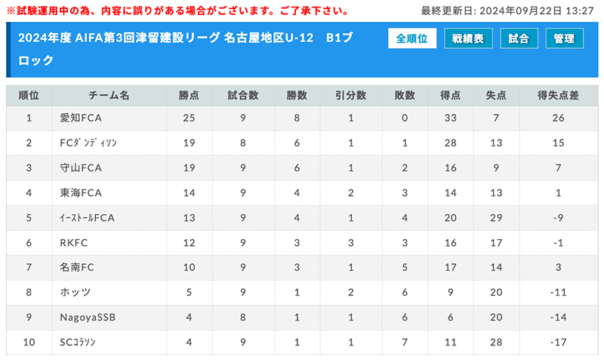Select the 全順位 tab

tap(412, 38)
